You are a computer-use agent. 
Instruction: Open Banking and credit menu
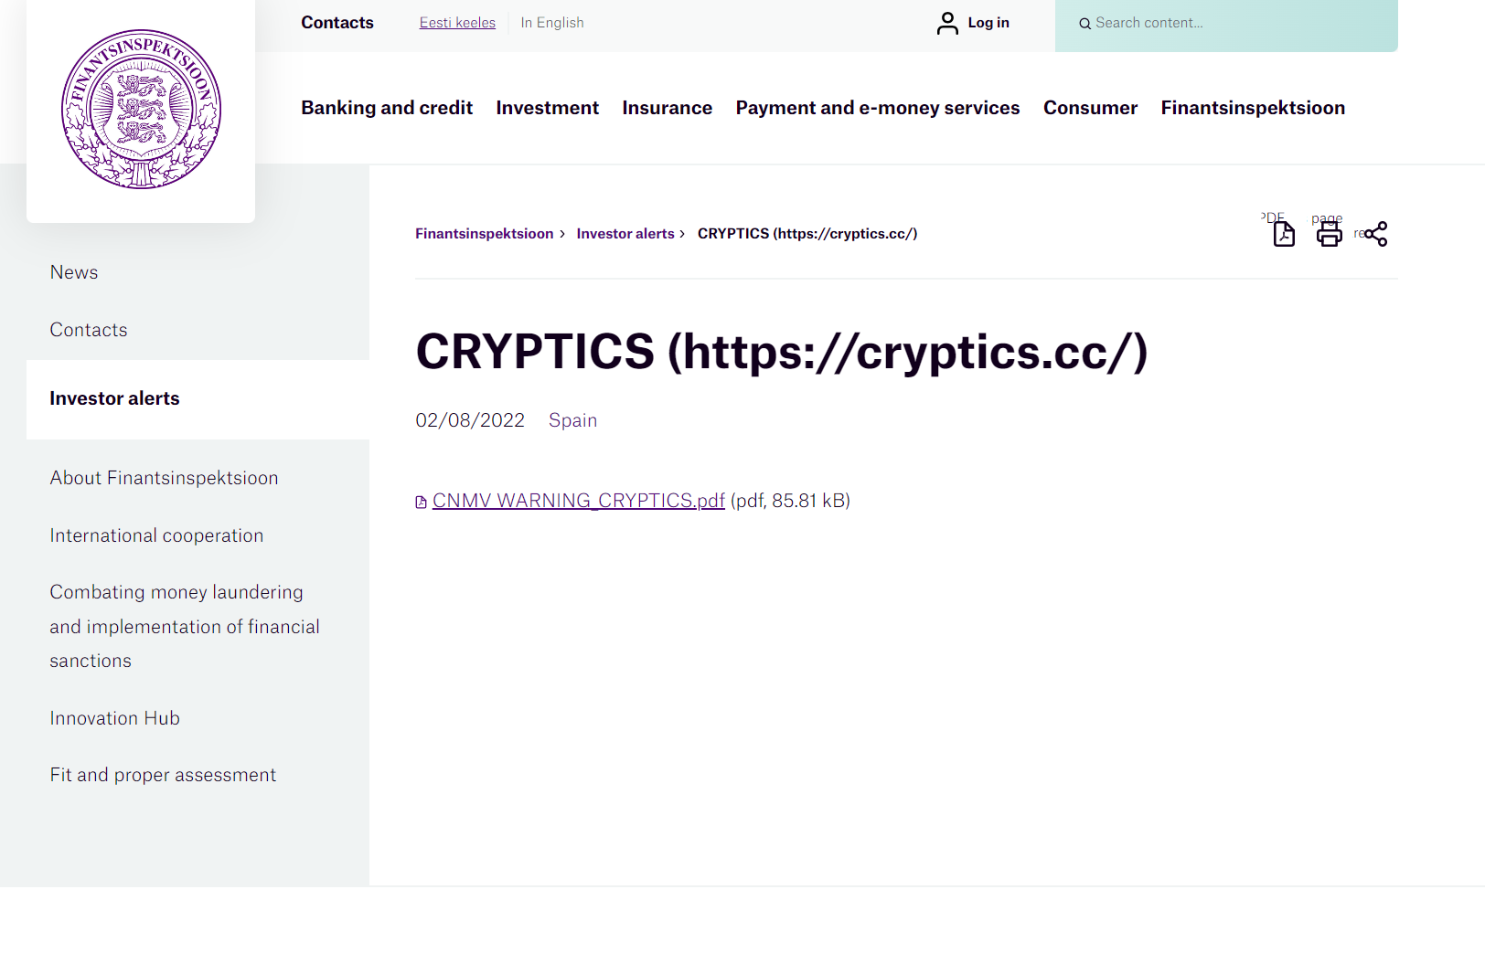tap(387, 108)
